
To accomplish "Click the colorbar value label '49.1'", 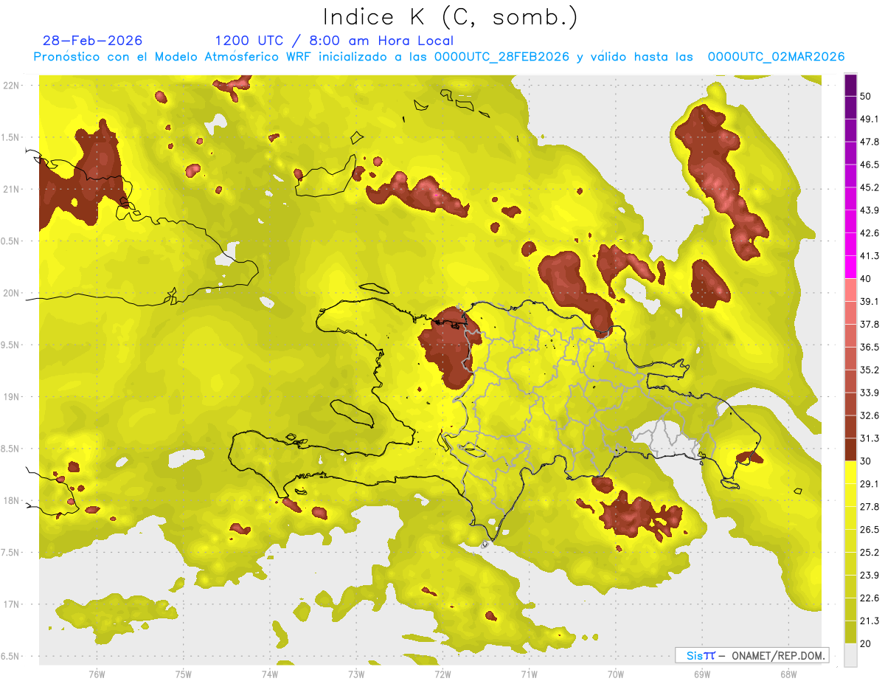I will pyautogui.click(x=870, y=118).
